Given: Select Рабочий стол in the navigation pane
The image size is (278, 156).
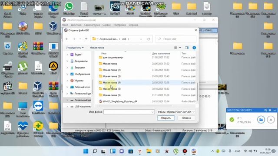Looking at the screenshot, I should (82, 87).
